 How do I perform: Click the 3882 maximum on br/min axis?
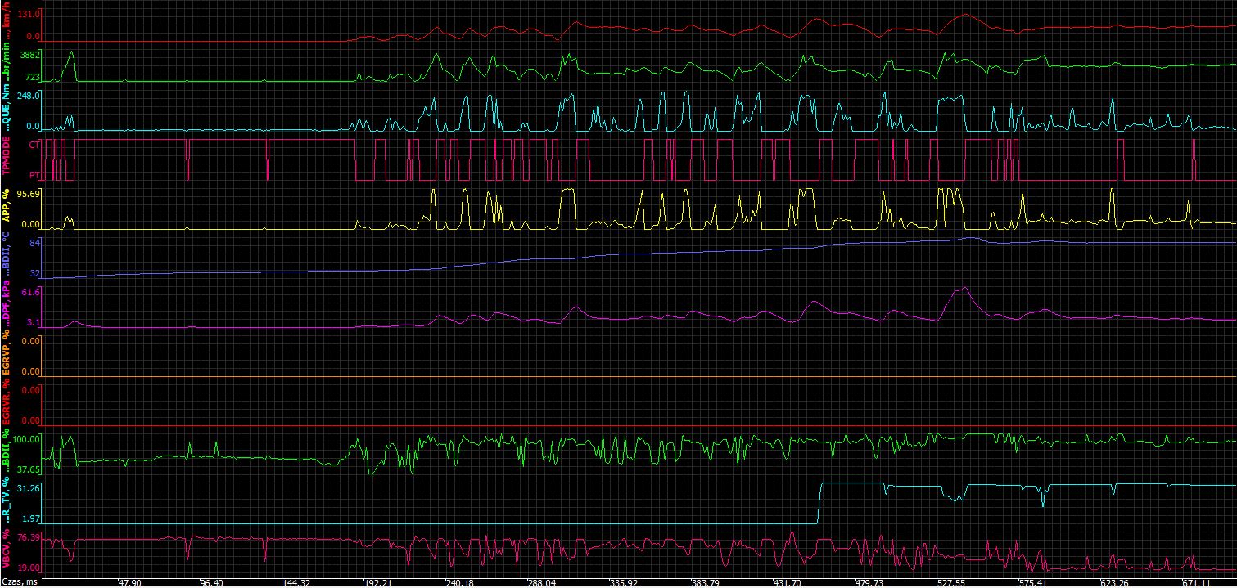29,55
